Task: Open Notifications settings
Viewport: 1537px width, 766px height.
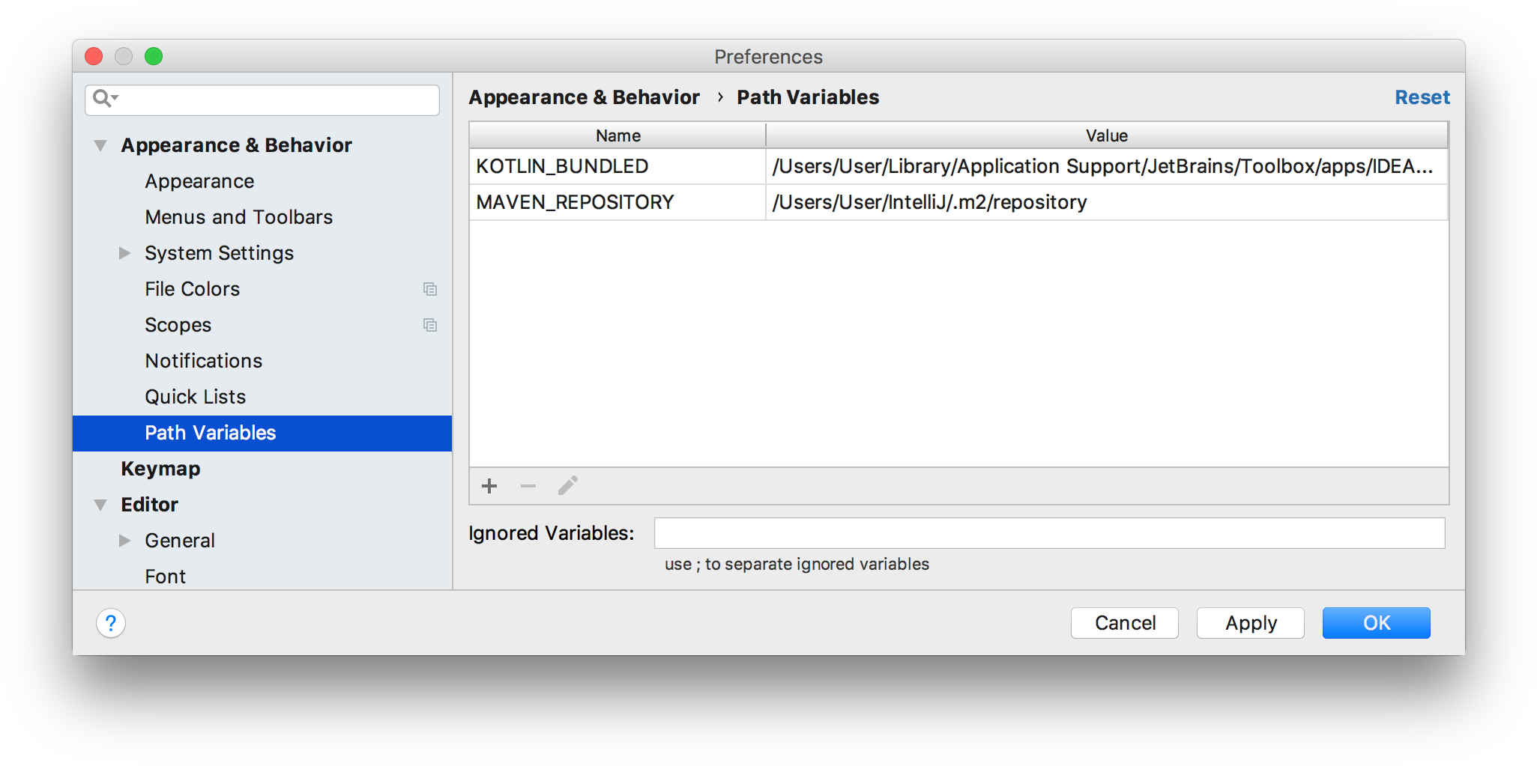Action: (x=203, y=360)
